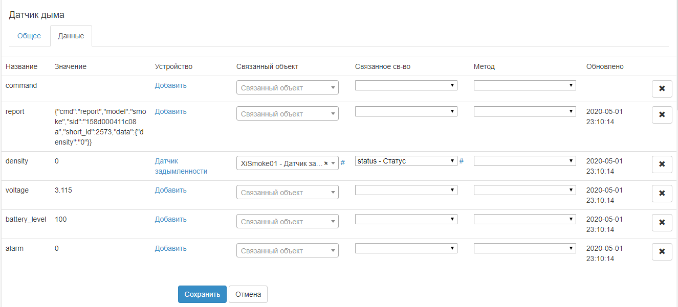Open method dropdown for density row

pyautogui.click(x=524, y=161)
